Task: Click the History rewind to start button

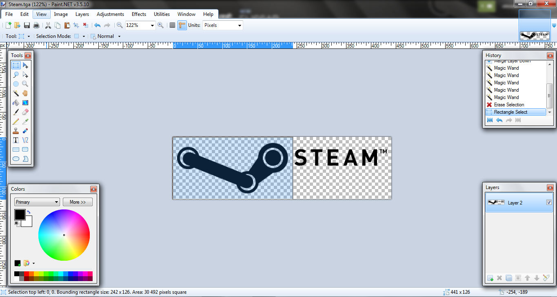Action: (490, 120)
